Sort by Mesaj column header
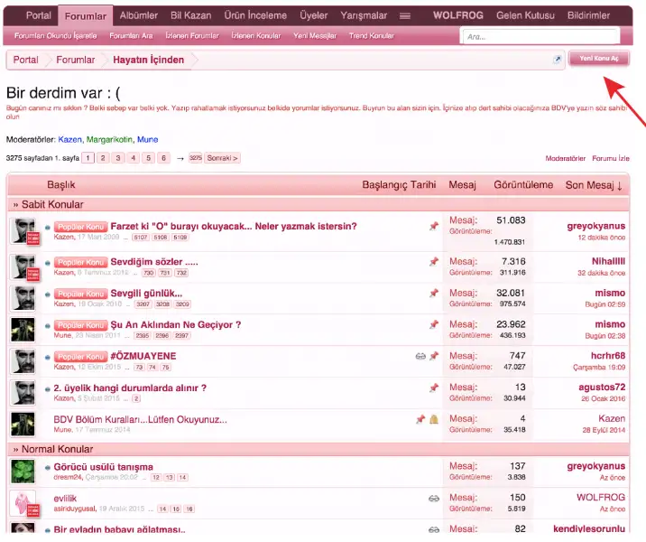The image size is (646, 542). point(462,185)
